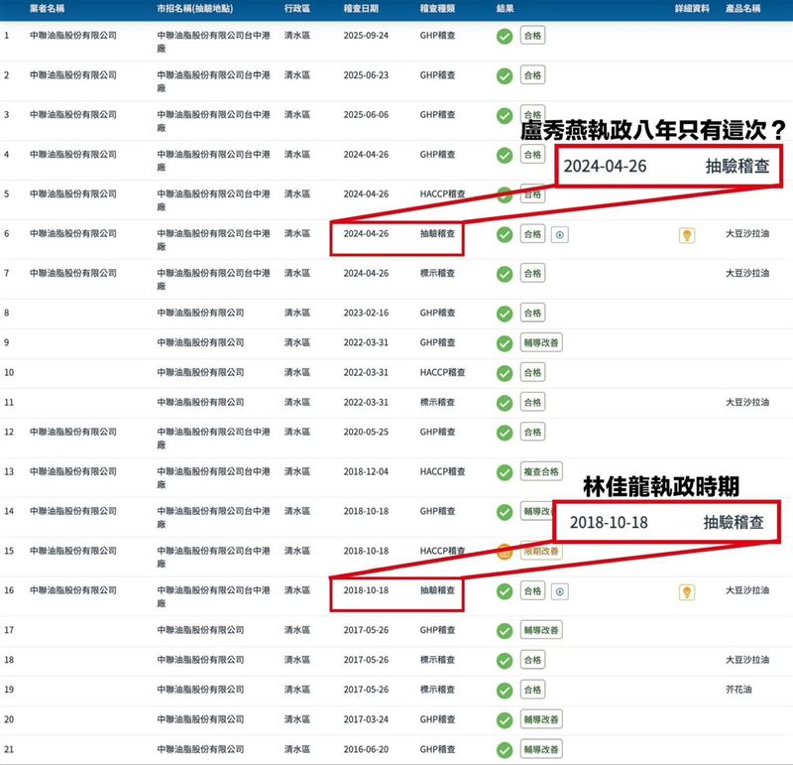Screen dimensions: 793x765
Task: Select the date cell 2020-05-25
Action: pos(366,432)
